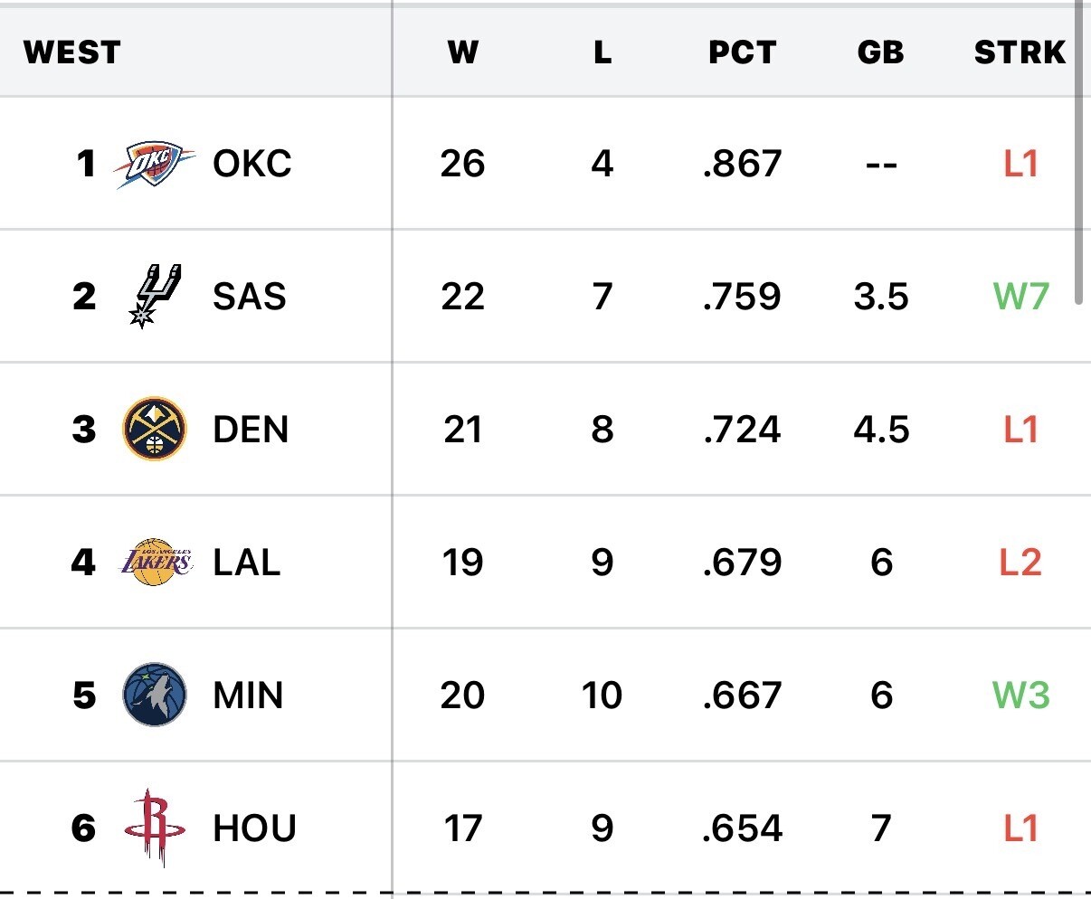
Task: Click the Lakers team logo
Action: pyautogui.click(x=156, y=562)
